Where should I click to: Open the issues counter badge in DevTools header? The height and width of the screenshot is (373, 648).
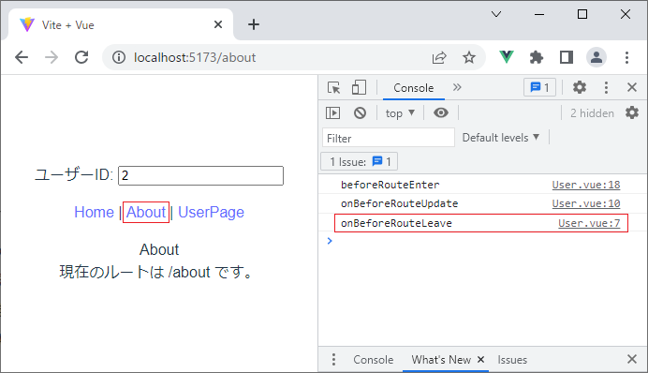(539, 87)
